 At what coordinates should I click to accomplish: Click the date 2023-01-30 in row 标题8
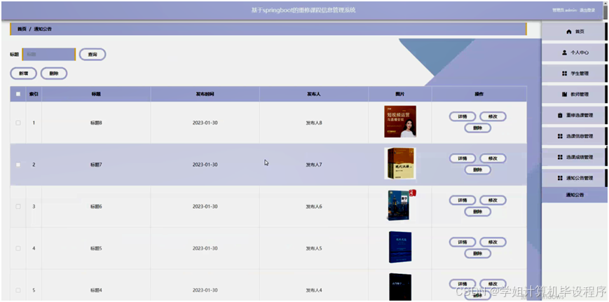click(x=205, y=123)
